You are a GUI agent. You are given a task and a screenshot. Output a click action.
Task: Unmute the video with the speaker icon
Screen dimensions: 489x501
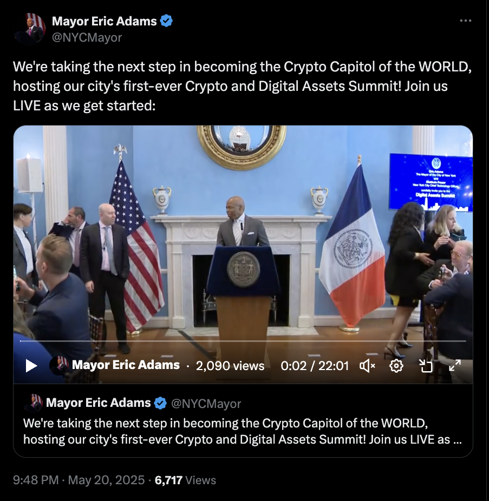pyautogui.click(x=368, y=366)
